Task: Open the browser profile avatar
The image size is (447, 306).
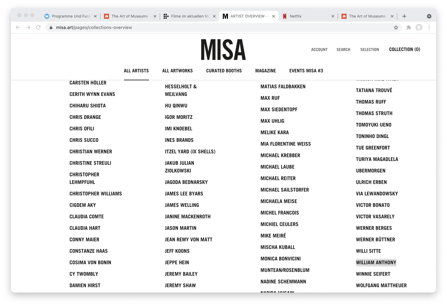Action: coord(419,27)
